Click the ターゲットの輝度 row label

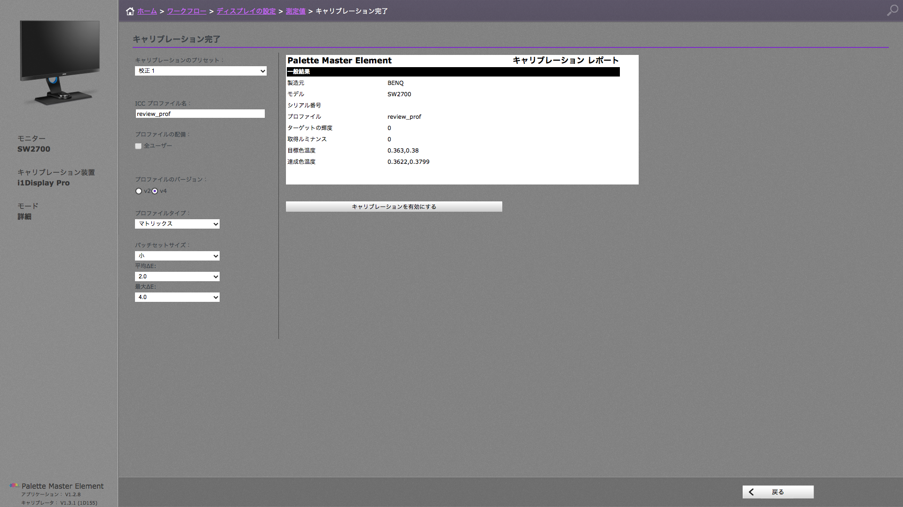pos(310,128)
